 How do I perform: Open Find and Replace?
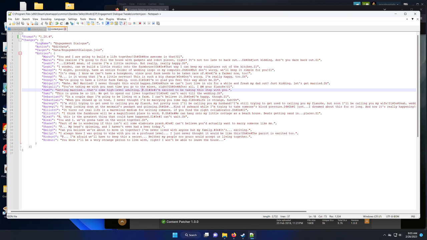[x=72, y=23]
